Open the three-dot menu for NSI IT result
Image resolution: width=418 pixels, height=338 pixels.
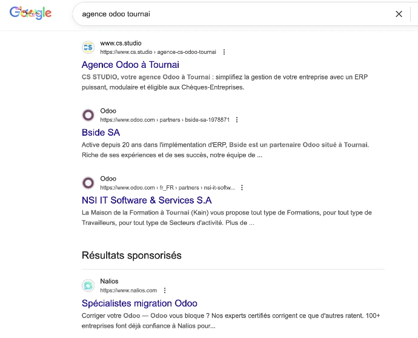tap(242, 188)
